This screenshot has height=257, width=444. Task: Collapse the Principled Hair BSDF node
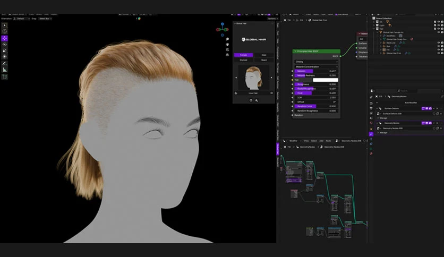point(295,51)
